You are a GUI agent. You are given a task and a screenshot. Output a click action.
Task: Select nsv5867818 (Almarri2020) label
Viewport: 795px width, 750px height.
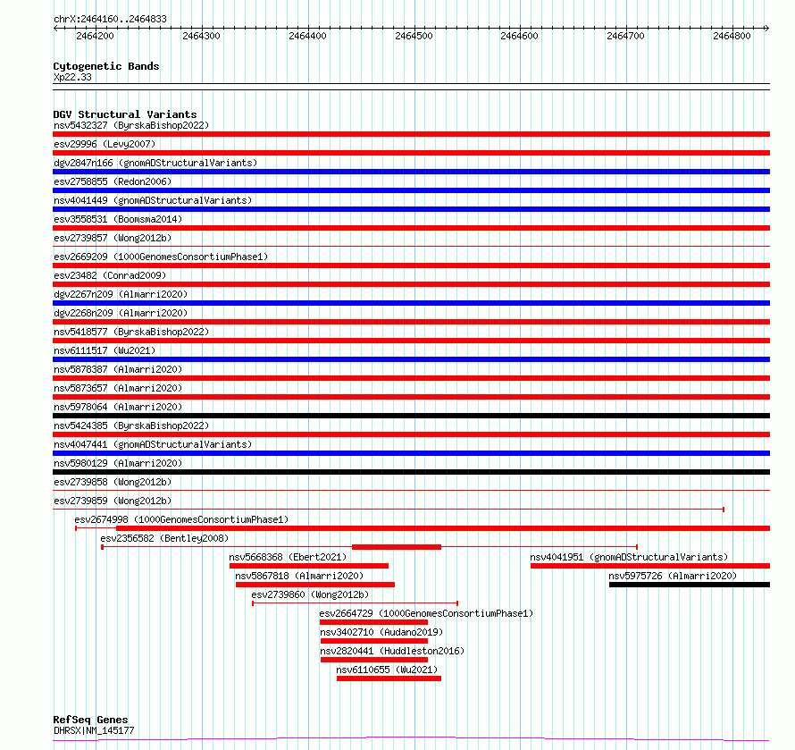299,576
